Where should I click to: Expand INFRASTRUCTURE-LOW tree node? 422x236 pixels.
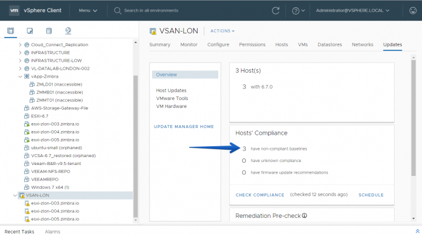(x=20, y=61)
